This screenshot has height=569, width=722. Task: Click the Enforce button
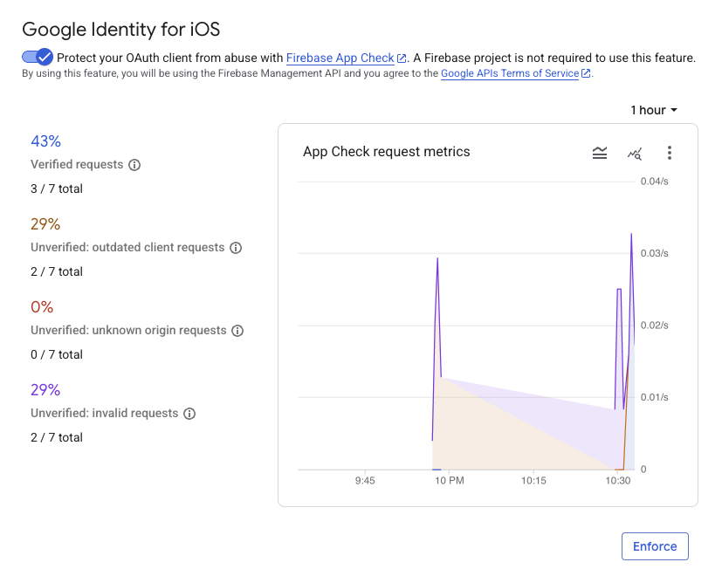click(x=654, y=545)
